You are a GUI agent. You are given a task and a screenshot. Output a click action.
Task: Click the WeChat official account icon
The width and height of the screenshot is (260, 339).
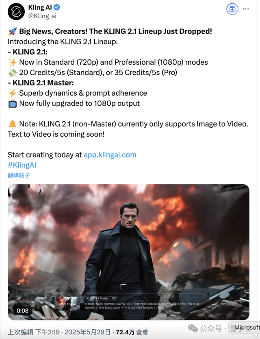pyautogui.click(x=194, y=328)
